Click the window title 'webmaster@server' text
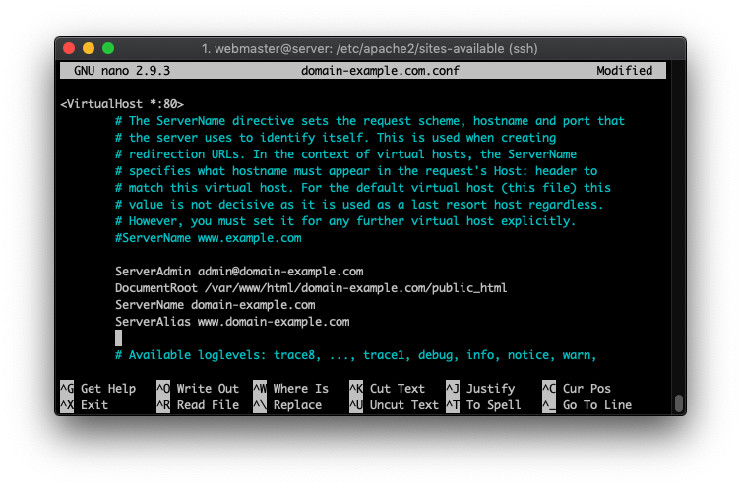 (274, 48)
